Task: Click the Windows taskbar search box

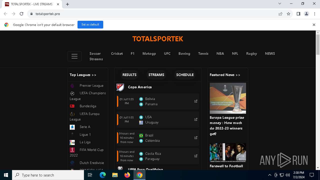Action: (48, 175)
